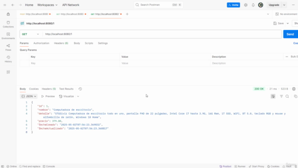Open the Visualize options chevron
The height and width of the screenshot is (168, 298).
tap(78, 97)
